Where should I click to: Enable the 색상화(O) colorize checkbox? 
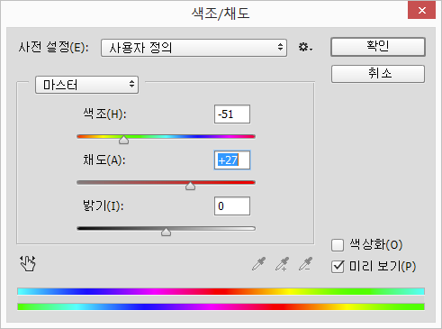click(x=338, y=245)
